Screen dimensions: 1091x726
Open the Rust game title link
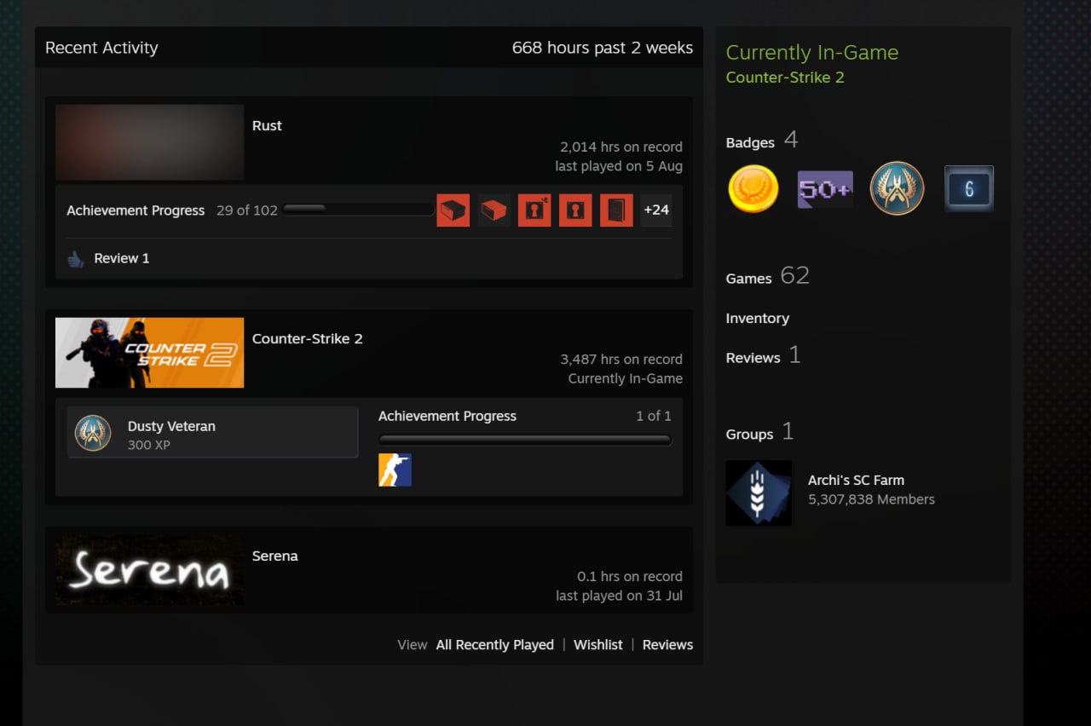point(267,125)
